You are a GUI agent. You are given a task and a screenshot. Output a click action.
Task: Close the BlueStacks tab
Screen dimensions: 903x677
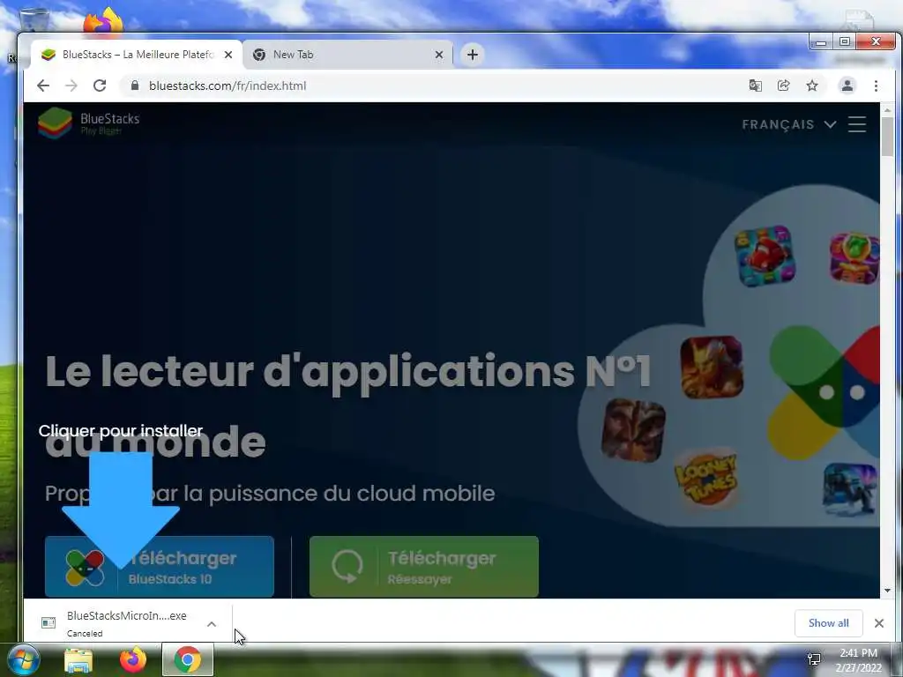point(228,55)
